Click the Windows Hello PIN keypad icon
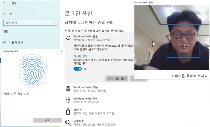The height and width of the screenshot is (127, 210). point(68,100)
